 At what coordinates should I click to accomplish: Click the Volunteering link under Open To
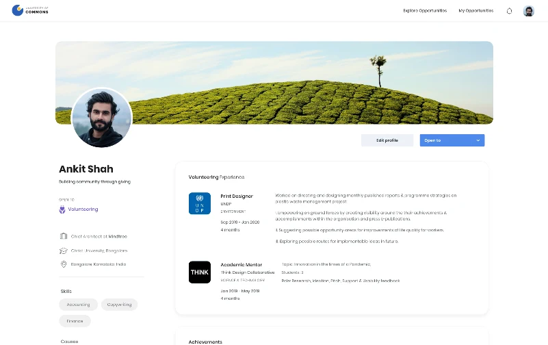tap(83, 209)
